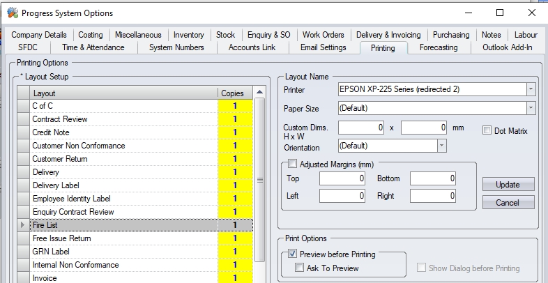The width and height of the screenshot is (548, 283).
Task: Open the Delivery & Invoicing tab
Action: point(388,35)
